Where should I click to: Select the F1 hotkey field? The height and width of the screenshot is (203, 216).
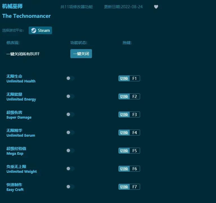tap(135, 78)
